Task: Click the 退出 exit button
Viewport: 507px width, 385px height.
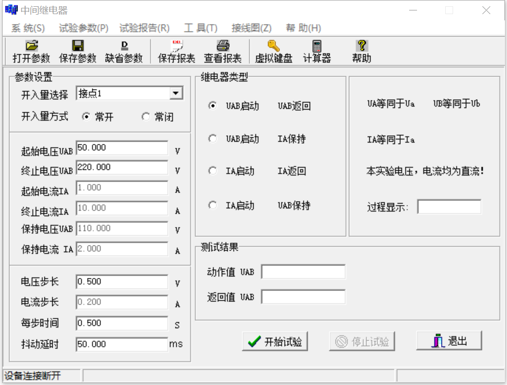Action: pyautogui.click(x=449, y=341)
